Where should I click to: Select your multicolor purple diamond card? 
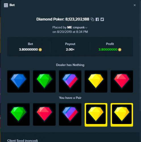[x=70, y=114]
